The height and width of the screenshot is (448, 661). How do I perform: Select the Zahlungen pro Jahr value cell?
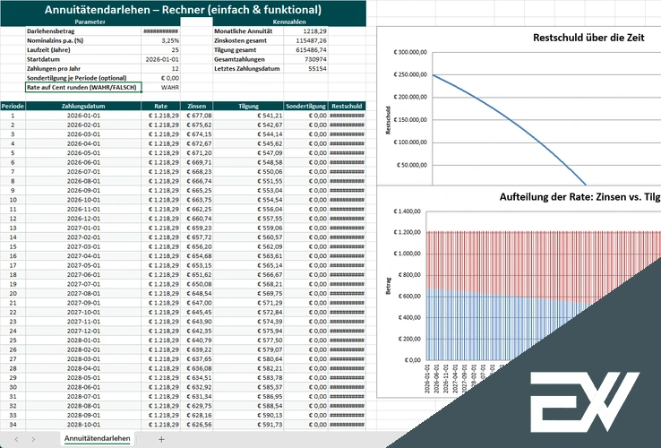[x=160, y=69]
